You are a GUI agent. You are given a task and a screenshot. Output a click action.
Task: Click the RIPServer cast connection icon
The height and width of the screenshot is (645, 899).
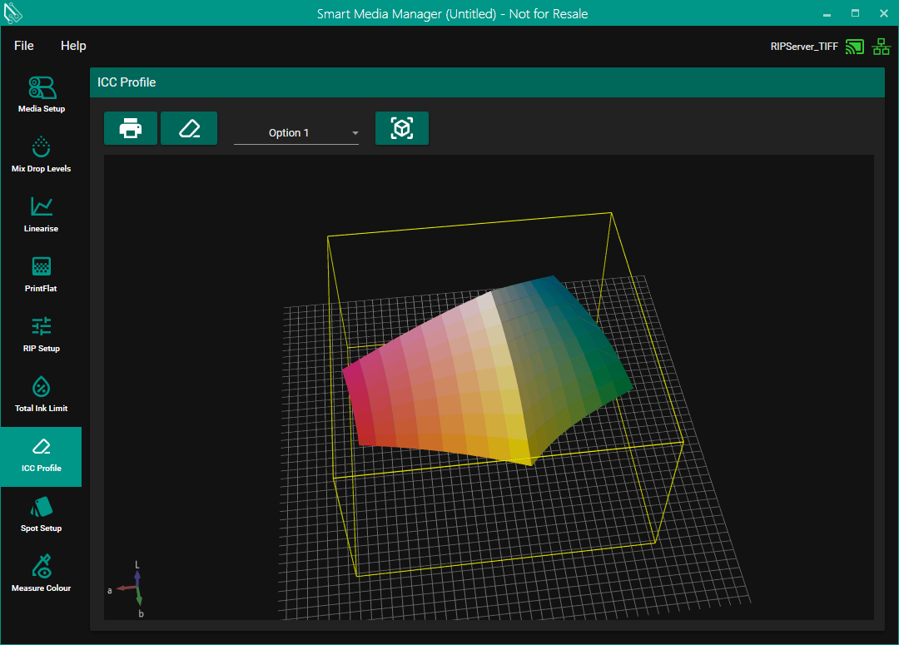[x=854, y=47]
